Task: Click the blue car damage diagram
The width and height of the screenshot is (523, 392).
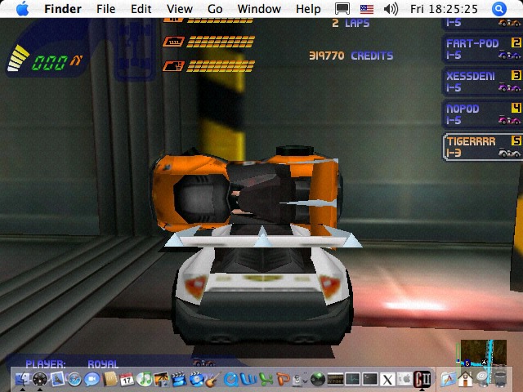Action: click(x=135, y=50)
